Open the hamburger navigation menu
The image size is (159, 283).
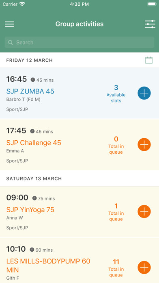click(x=10, y=24)
